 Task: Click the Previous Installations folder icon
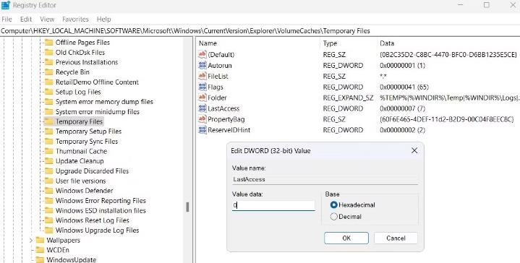pyautogui.click(x=48, y=62)
